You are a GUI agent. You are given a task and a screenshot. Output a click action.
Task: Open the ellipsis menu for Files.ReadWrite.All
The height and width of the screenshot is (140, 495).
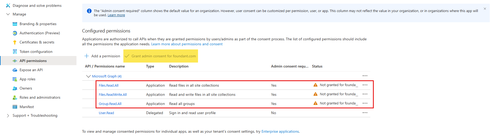click(x=365, y=94)
